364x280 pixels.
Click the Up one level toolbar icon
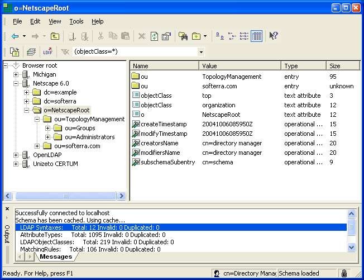(x=55, y=36)
